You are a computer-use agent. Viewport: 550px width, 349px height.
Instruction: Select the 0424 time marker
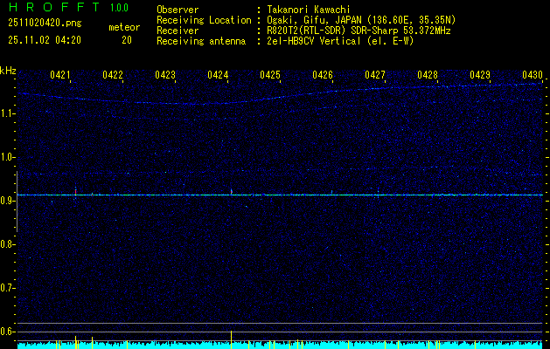[x=218, y=76]
